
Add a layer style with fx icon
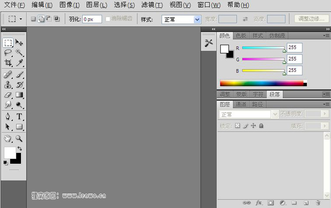[259, 202]
